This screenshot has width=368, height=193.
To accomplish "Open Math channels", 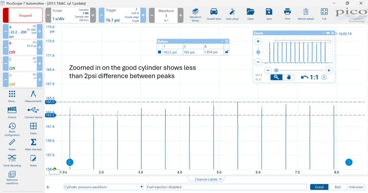I will click(33, 145).
